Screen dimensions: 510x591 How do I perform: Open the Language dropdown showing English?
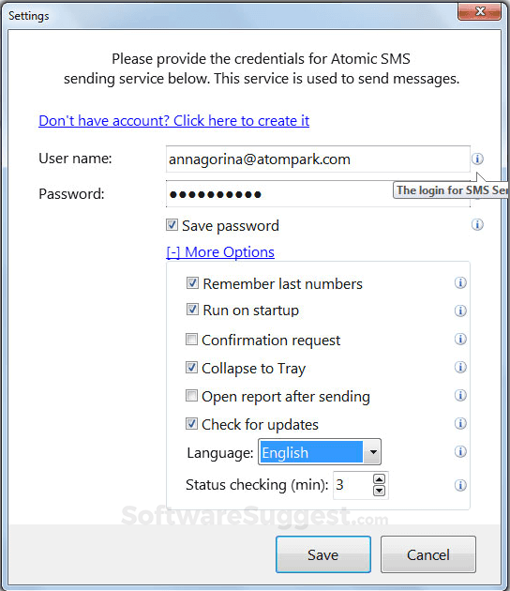click(x=320, y=451)
